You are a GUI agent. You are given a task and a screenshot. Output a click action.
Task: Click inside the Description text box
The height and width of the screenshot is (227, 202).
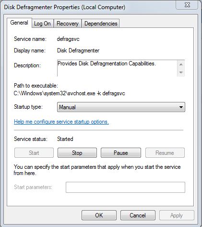[x=117, y=68]
